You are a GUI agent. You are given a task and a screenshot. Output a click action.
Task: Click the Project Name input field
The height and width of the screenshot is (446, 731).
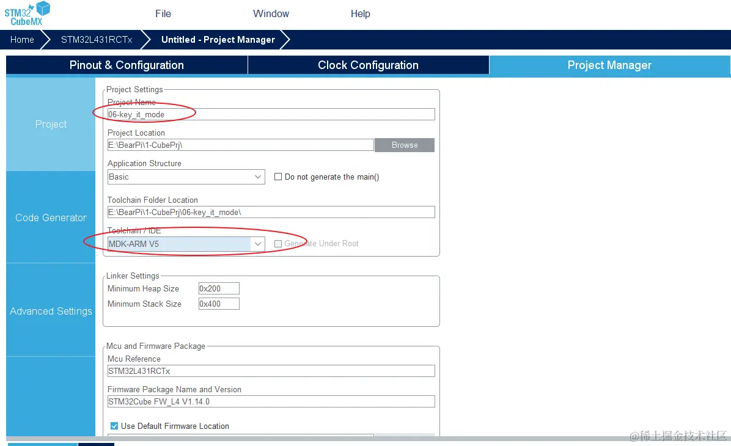click(x=271, y=114)
